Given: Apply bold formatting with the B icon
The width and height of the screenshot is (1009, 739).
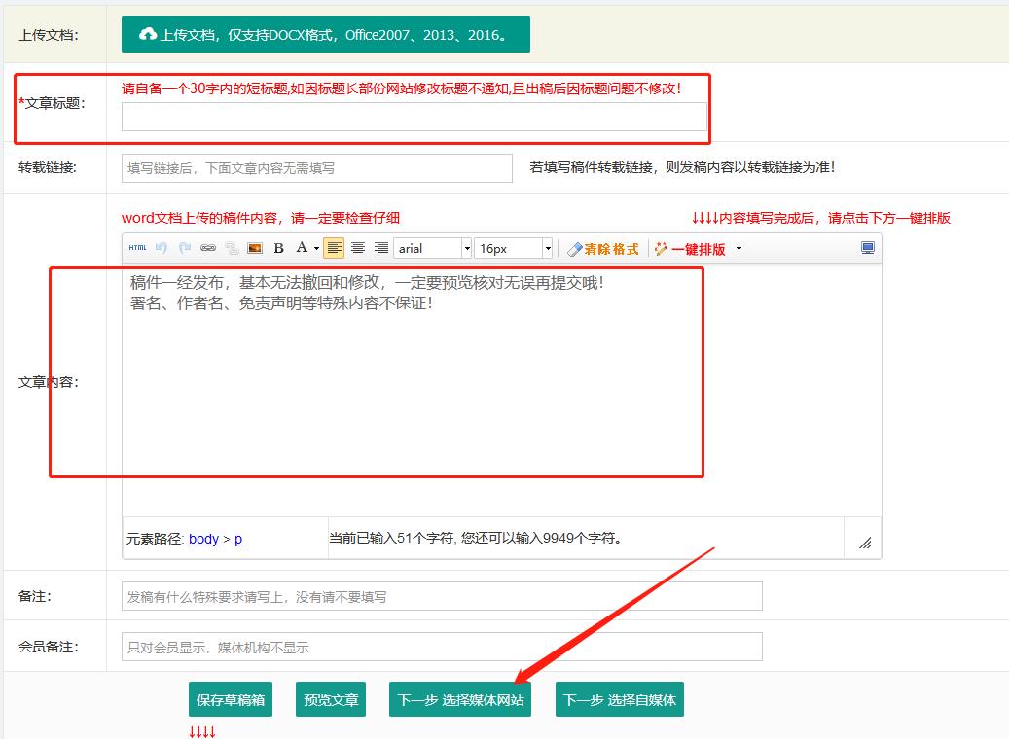Looking at the screenshot, I should pos(279,248).
